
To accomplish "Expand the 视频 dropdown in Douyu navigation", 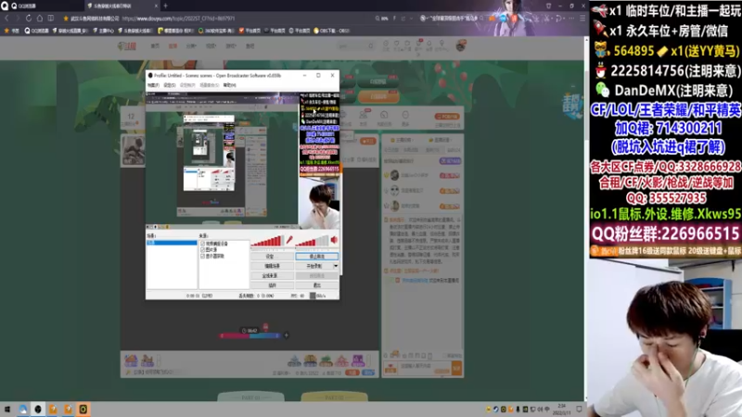I will 211,46.
